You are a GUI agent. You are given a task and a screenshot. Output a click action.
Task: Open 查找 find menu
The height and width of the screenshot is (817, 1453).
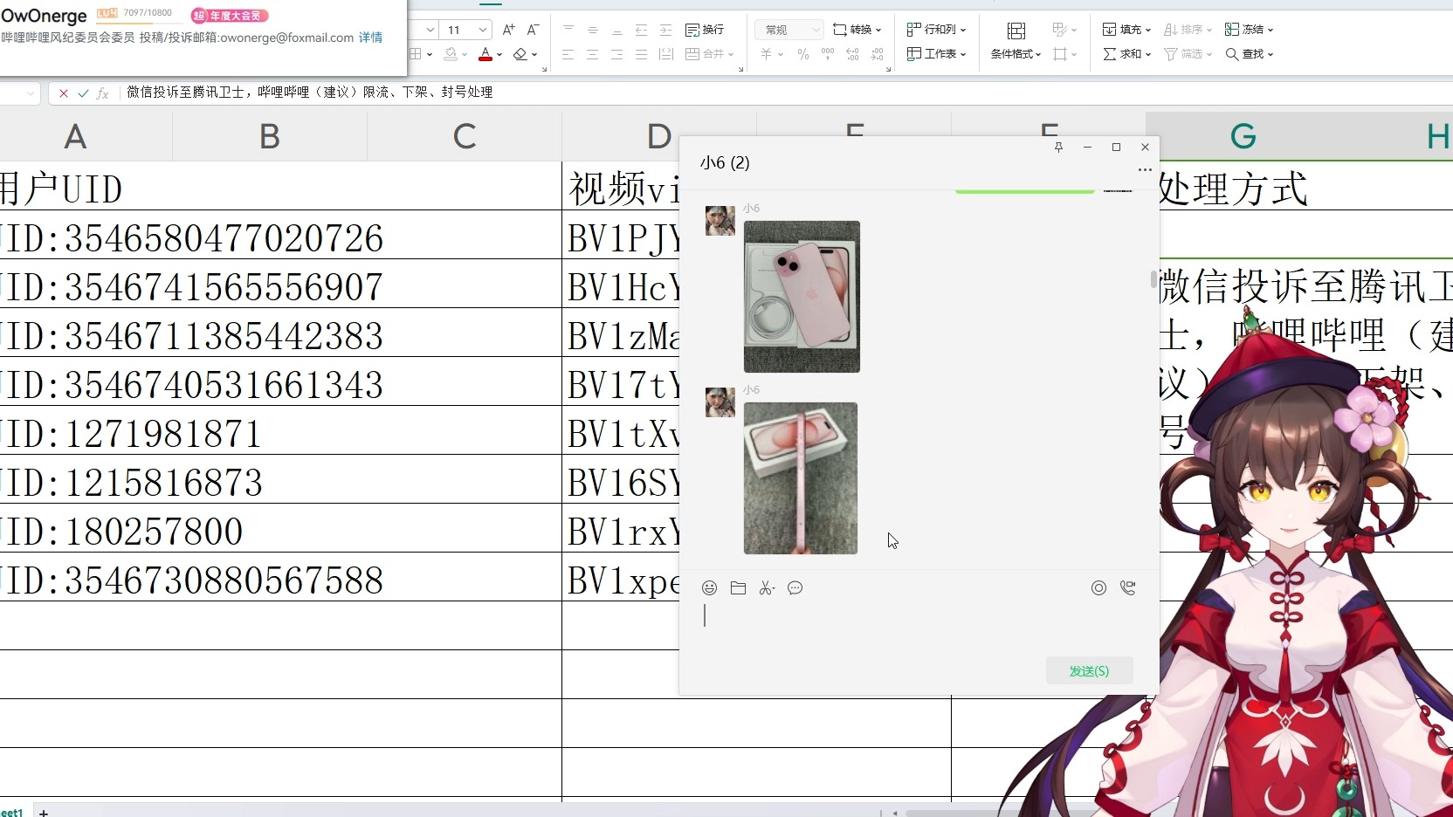click(1249, 54)
